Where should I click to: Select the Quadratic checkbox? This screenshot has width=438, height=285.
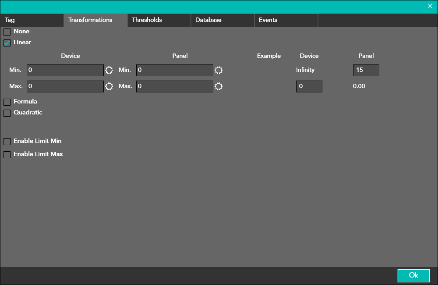coord(7,113)
